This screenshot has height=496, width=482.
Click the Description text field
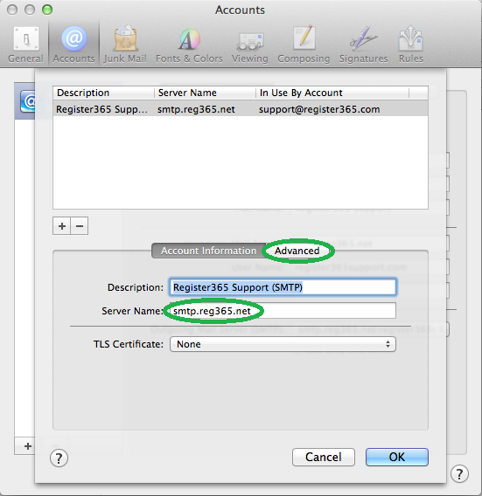click(x=283, y=287)
